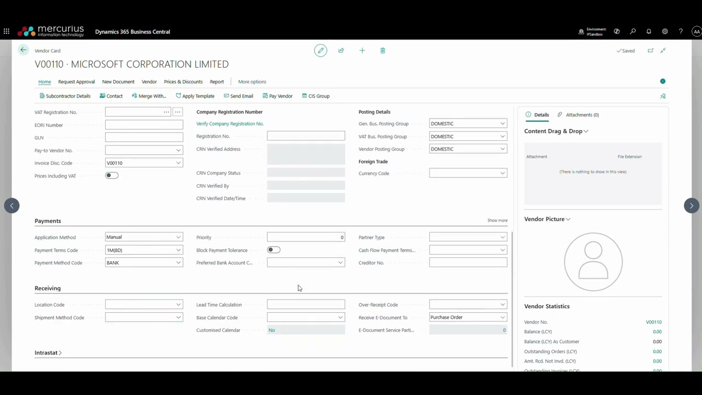Open the app launcher waffle menu
702x395 pixels.
(x=7, y=32)
